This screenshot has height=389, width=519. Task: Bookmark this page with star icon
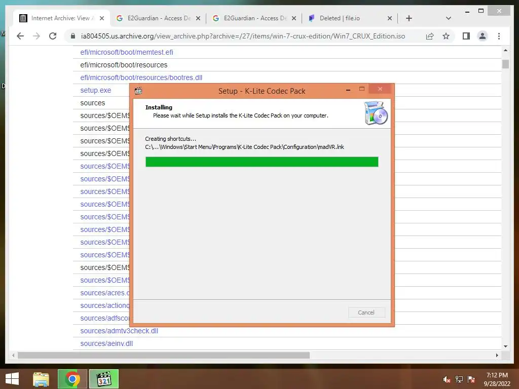coord(446,36)
